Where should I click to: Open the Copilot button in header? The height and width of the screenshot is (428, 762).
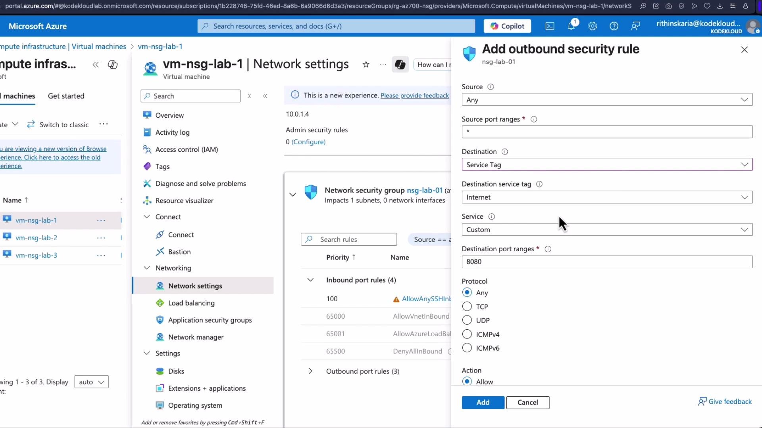507,26
